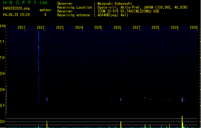Click the meteor count label
Viewport: 201px width, 128px height.
click(45, 10)
